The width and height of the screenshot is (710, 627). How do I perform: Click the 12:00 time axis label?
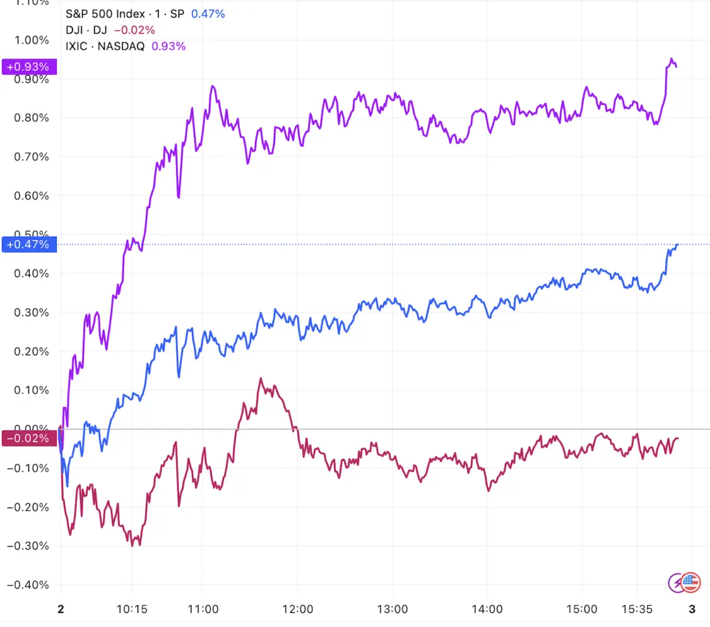click(x=298, y=610)
